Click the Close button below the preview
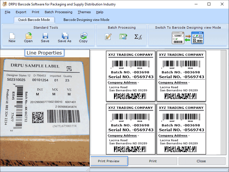Image resolution: width=229 pixels, height=172 pixels. pyautogui.click(x=201, y=161)
